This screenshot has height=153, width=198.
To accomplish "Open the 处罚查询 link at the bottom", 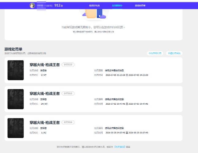I will click(120, 147).
